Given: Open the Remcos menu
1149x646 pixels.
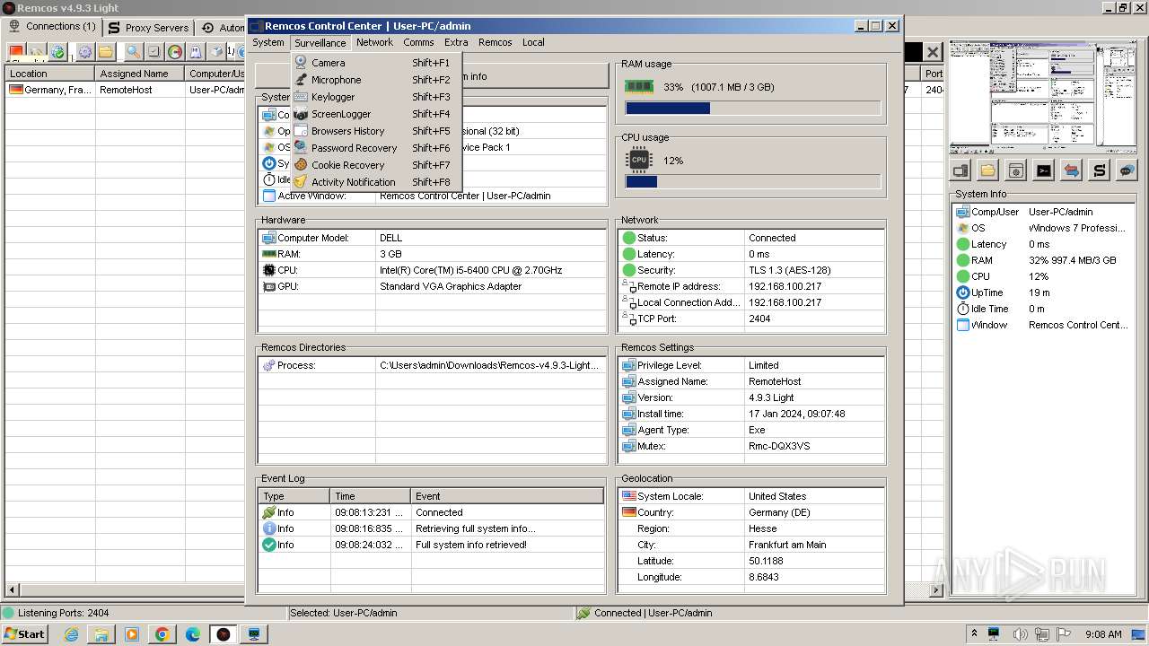Looking at the screenshot, I should point(495,42).
